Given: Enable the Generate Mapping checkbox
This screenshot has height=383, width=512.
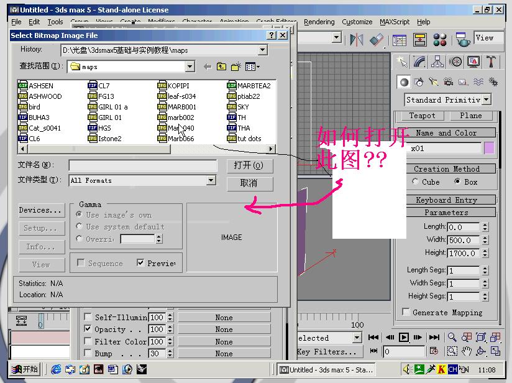Looking at the screenshot, I should 406,311.
